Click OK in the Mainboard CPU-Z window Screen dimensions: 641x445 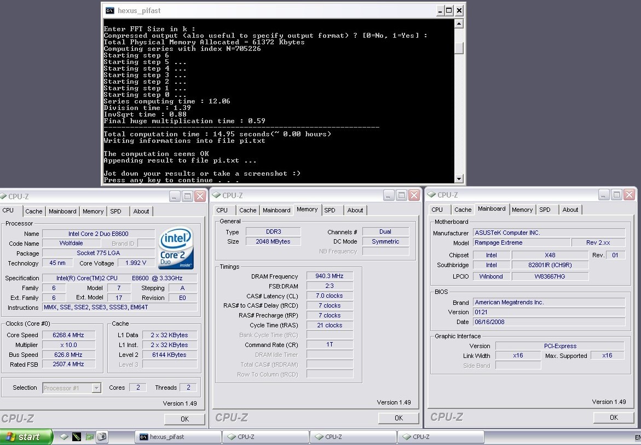point(614,417)
